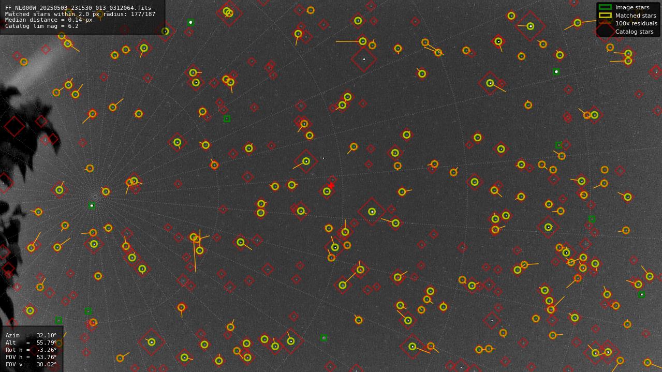Click the green Image stars legend marker

pos(605,7)
